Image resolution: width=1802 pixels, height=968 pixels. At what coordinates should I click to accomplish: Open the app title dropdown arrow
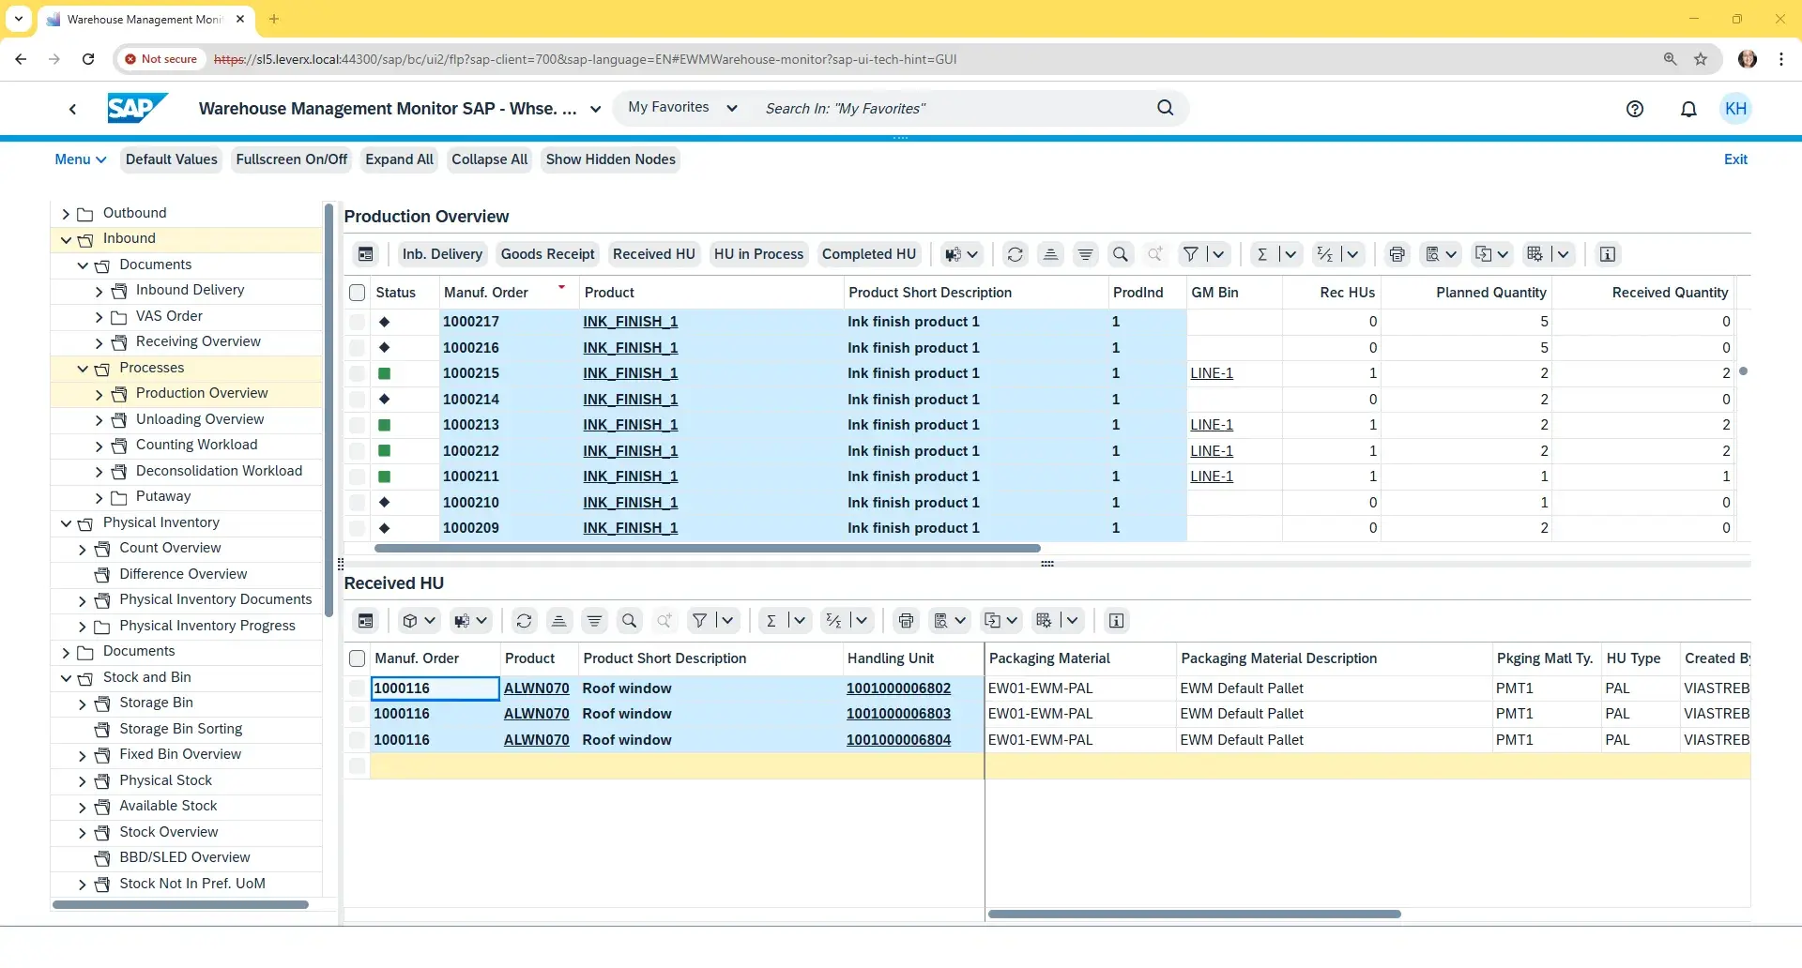(595, 109)
